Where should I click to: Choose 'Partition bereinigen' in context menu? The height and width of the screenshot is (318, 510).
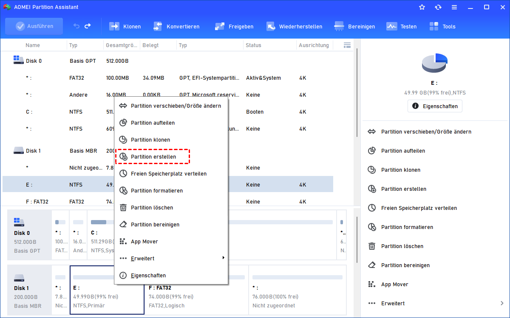pos(171,224)
